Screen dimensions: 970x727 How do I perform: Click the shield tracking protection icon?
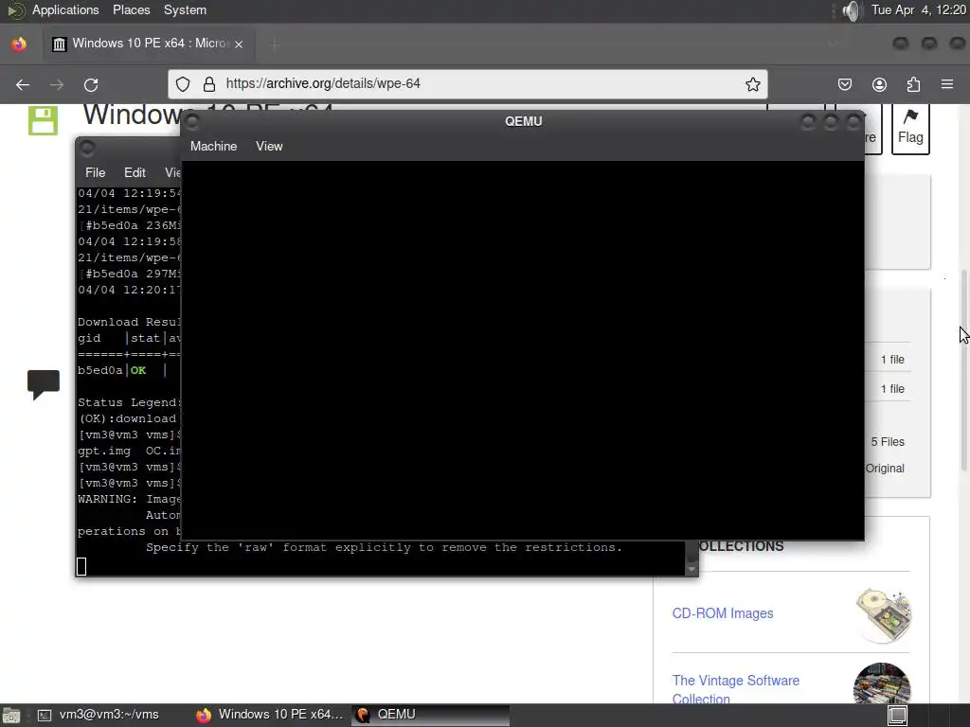(183, 84)
